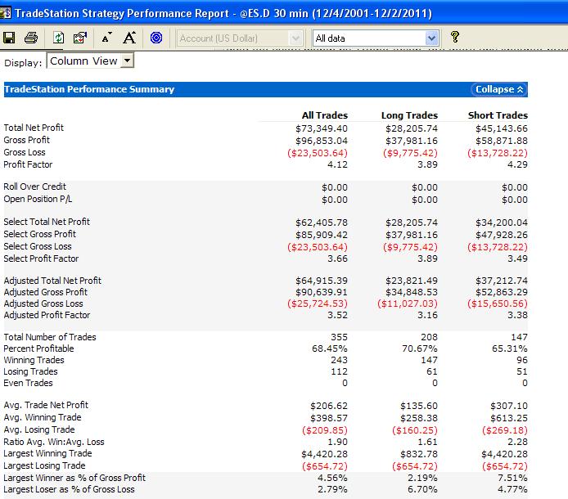Open the Column View display dropdown
568x499 pixels.
(90, 61)
